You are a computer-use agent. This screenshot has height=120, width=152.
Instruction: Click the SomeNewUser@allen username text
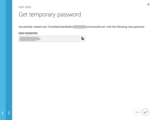click(61, 27)
